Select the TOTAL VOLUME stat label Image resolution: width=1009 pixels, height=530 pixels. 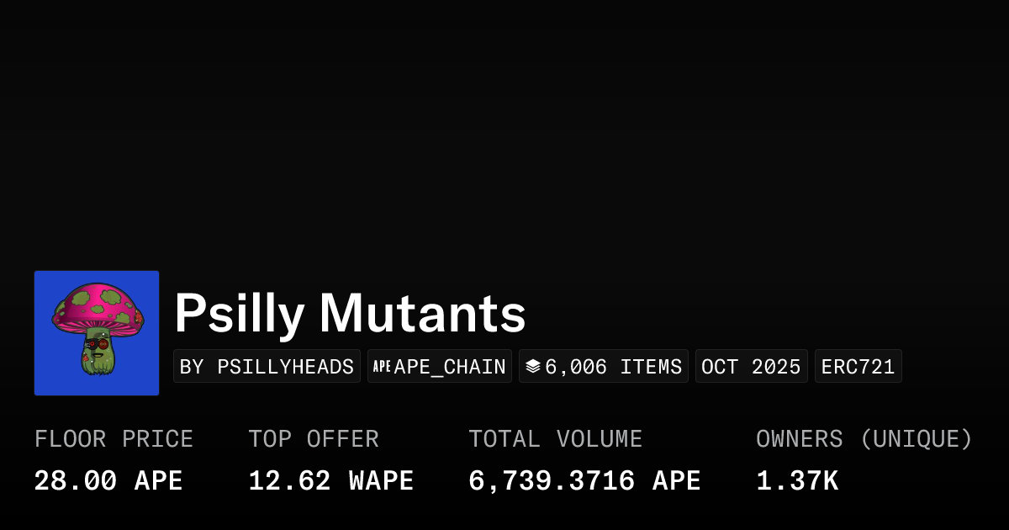coord(555,439)
